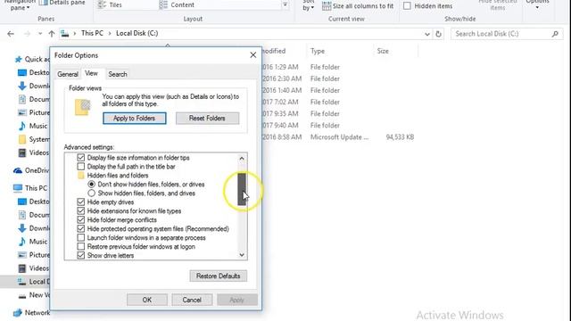
Task: Uncheck Hide protected operating system files
Action: click(81, 229)
